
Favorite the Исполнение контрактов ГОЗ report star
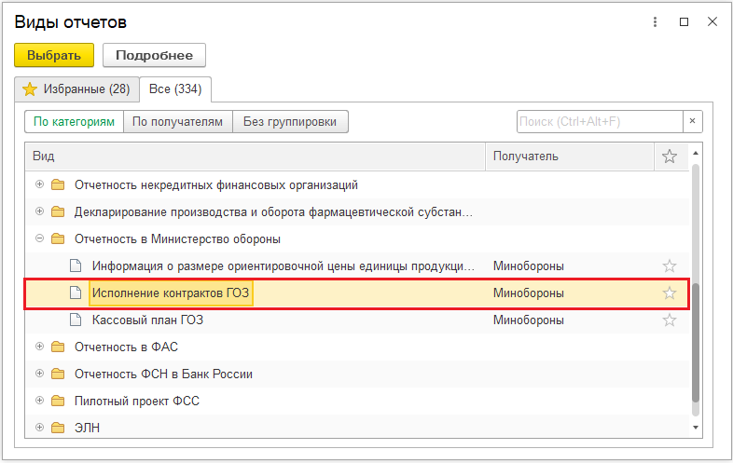pyautogui.click(x=670, y=293)
